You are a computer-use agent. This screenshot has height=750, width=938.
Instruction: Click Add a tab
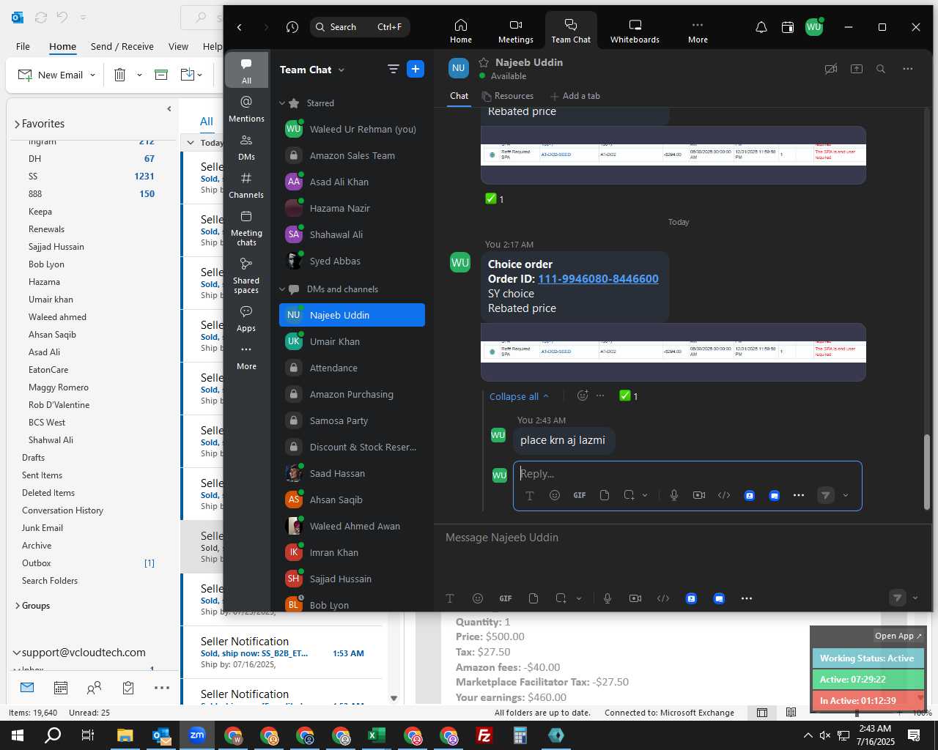tap(575, 96)
